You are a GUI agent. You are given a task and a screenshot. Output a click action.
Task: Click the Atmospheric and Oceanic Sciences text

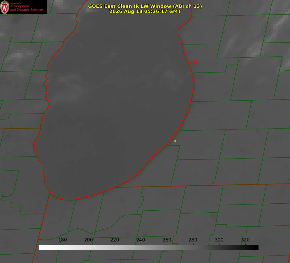point(27,8)
